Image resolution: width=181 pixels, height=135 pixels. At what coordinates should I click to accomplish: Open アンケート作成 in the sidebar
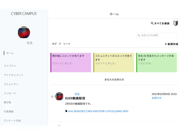point(12,121)
